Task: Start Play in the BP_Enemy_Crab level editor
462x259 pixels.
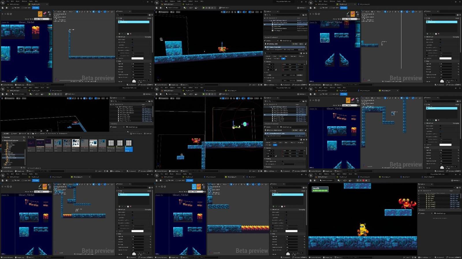Action: tap(204, 8)
